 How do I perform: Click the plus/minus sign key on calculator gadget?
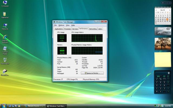pos(161,92)
